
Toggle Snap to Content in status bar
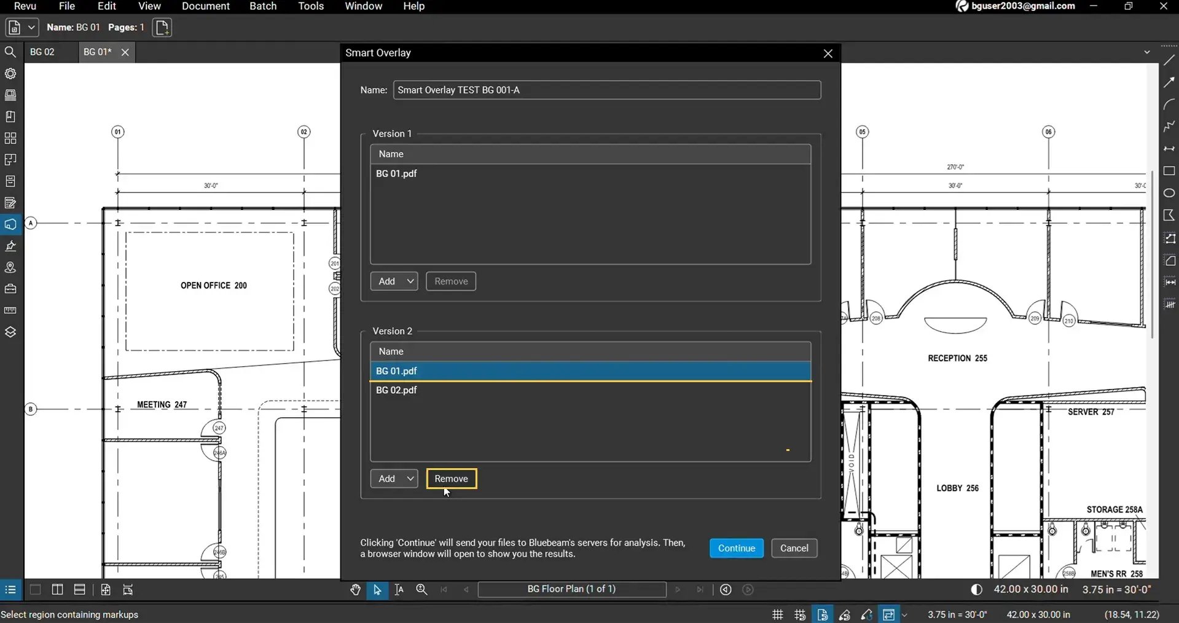(x=822, y=614)
